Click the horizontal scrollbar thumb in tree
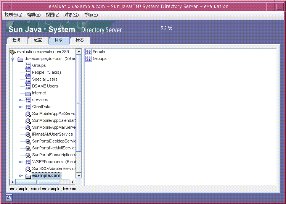 click(37, 182)
